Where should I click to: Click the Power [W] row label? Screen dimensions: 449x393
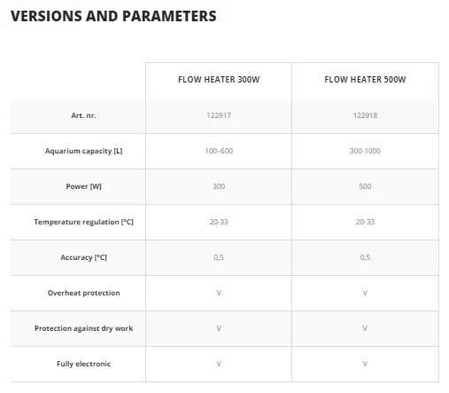(83, 186)
